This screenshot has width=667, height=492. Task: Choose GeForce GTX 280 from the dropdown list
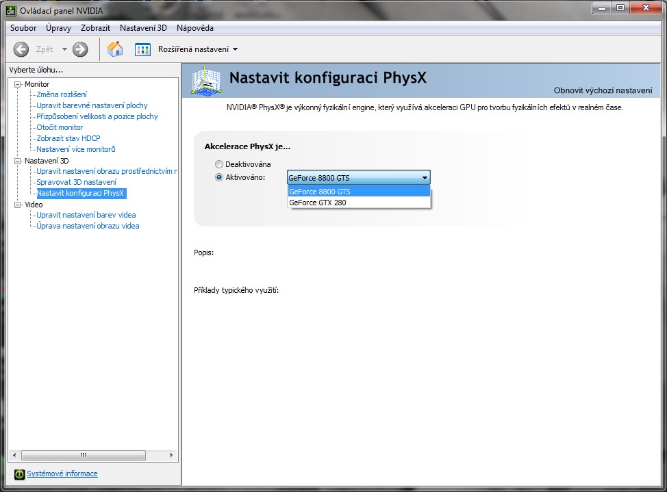tap(318, 203)
